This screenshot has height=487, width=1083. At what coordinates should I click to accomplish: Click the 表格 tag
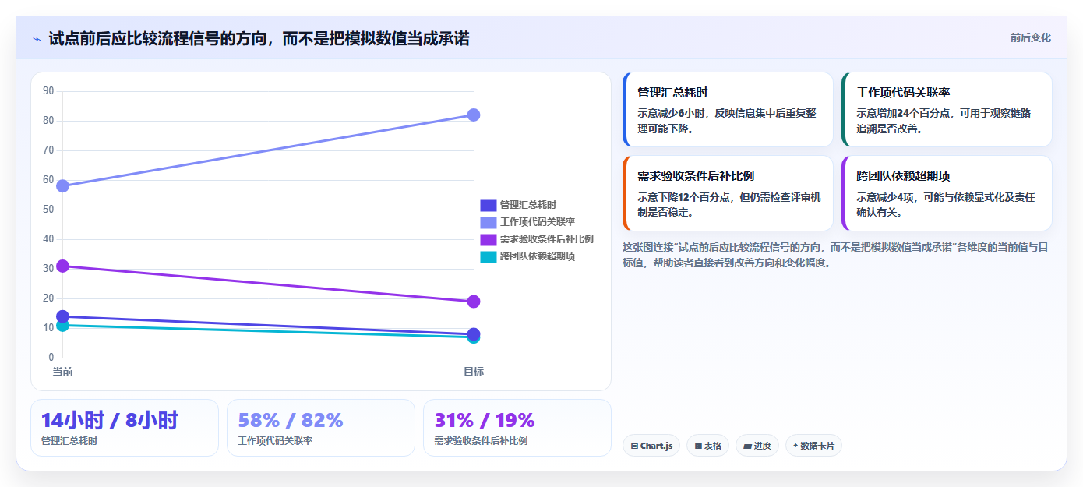click(x=707, y=446)
